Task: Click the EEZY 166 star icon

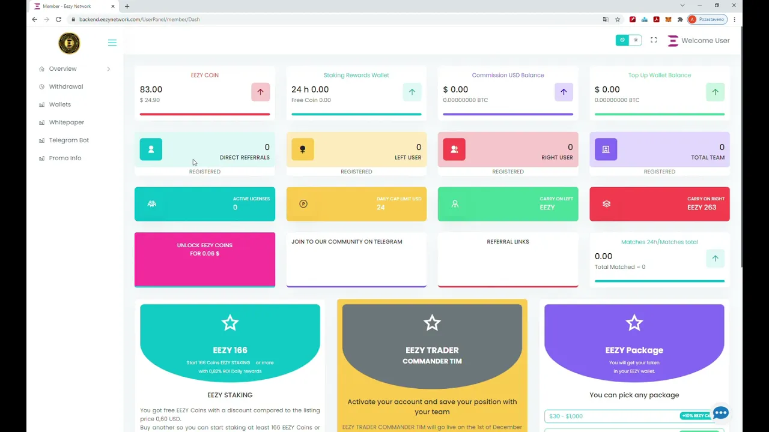Action: [x=230, y=323]
